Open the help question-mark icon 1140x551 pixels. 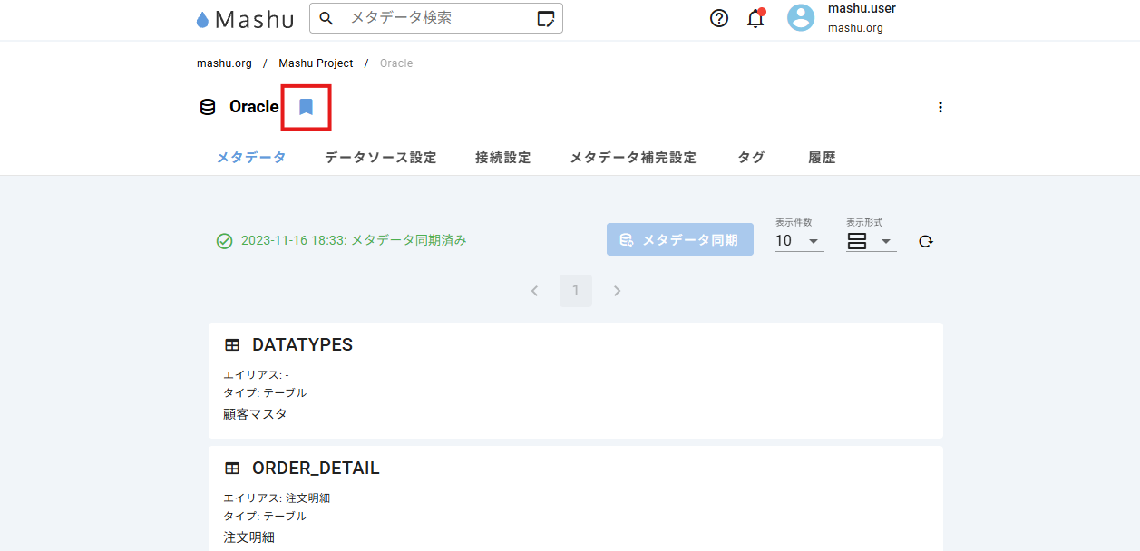coord(719,18)
